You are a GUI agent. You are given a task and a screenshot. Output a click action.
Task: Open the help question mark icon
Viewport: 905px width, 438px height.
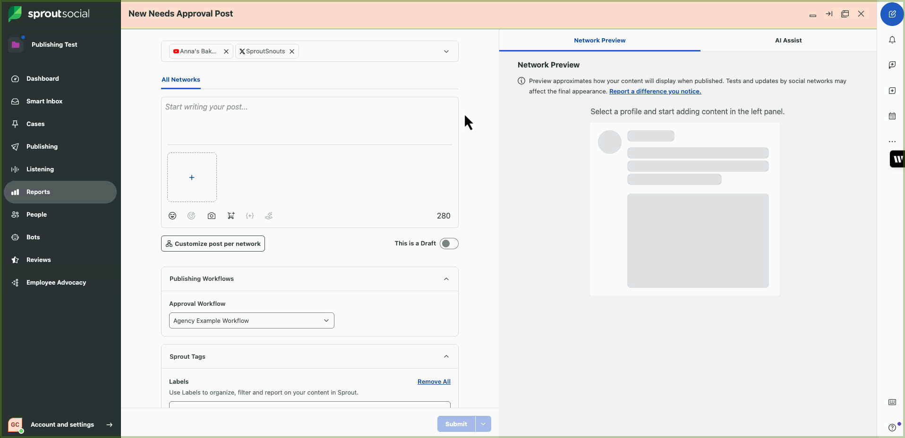(x=892, y=428)
